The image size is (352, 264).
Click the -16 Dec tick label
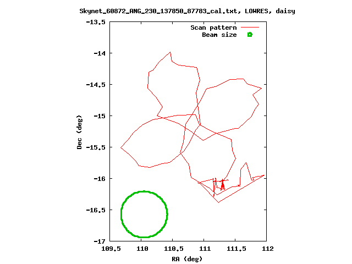coord(100,179)
